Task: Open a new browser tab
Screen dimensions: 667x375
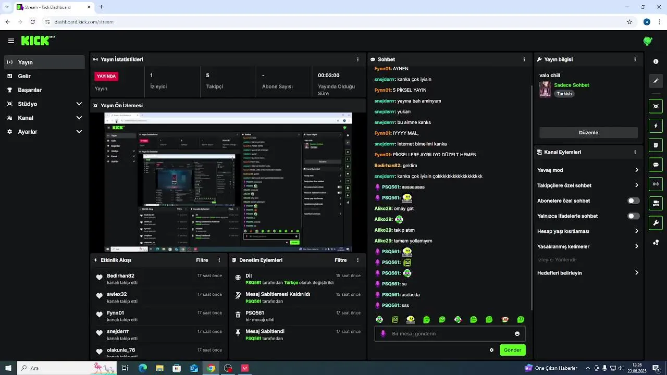Action: pyautogui.click(x=101, y=7)
